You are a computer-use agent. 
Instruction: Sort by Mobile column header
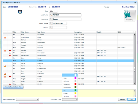107,32
